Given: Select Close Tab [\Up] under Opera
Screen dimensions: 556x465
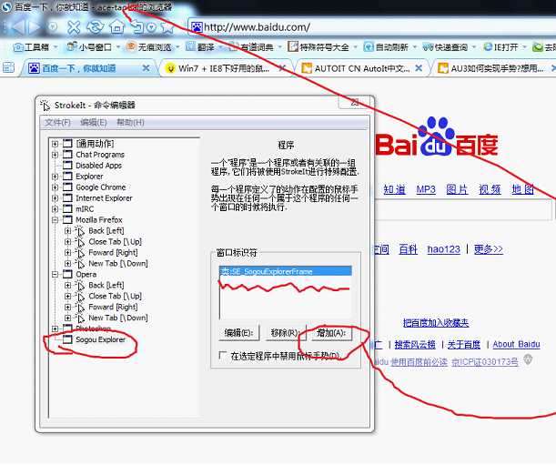Looking at the screenshot, I should [x=115, y=296].
